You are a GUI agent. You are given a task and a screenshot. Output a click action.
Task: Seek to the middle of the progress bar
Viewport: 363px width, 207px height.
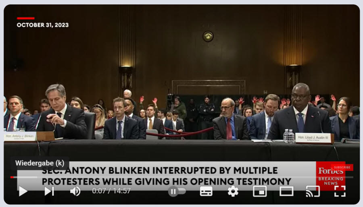point(182,177)
